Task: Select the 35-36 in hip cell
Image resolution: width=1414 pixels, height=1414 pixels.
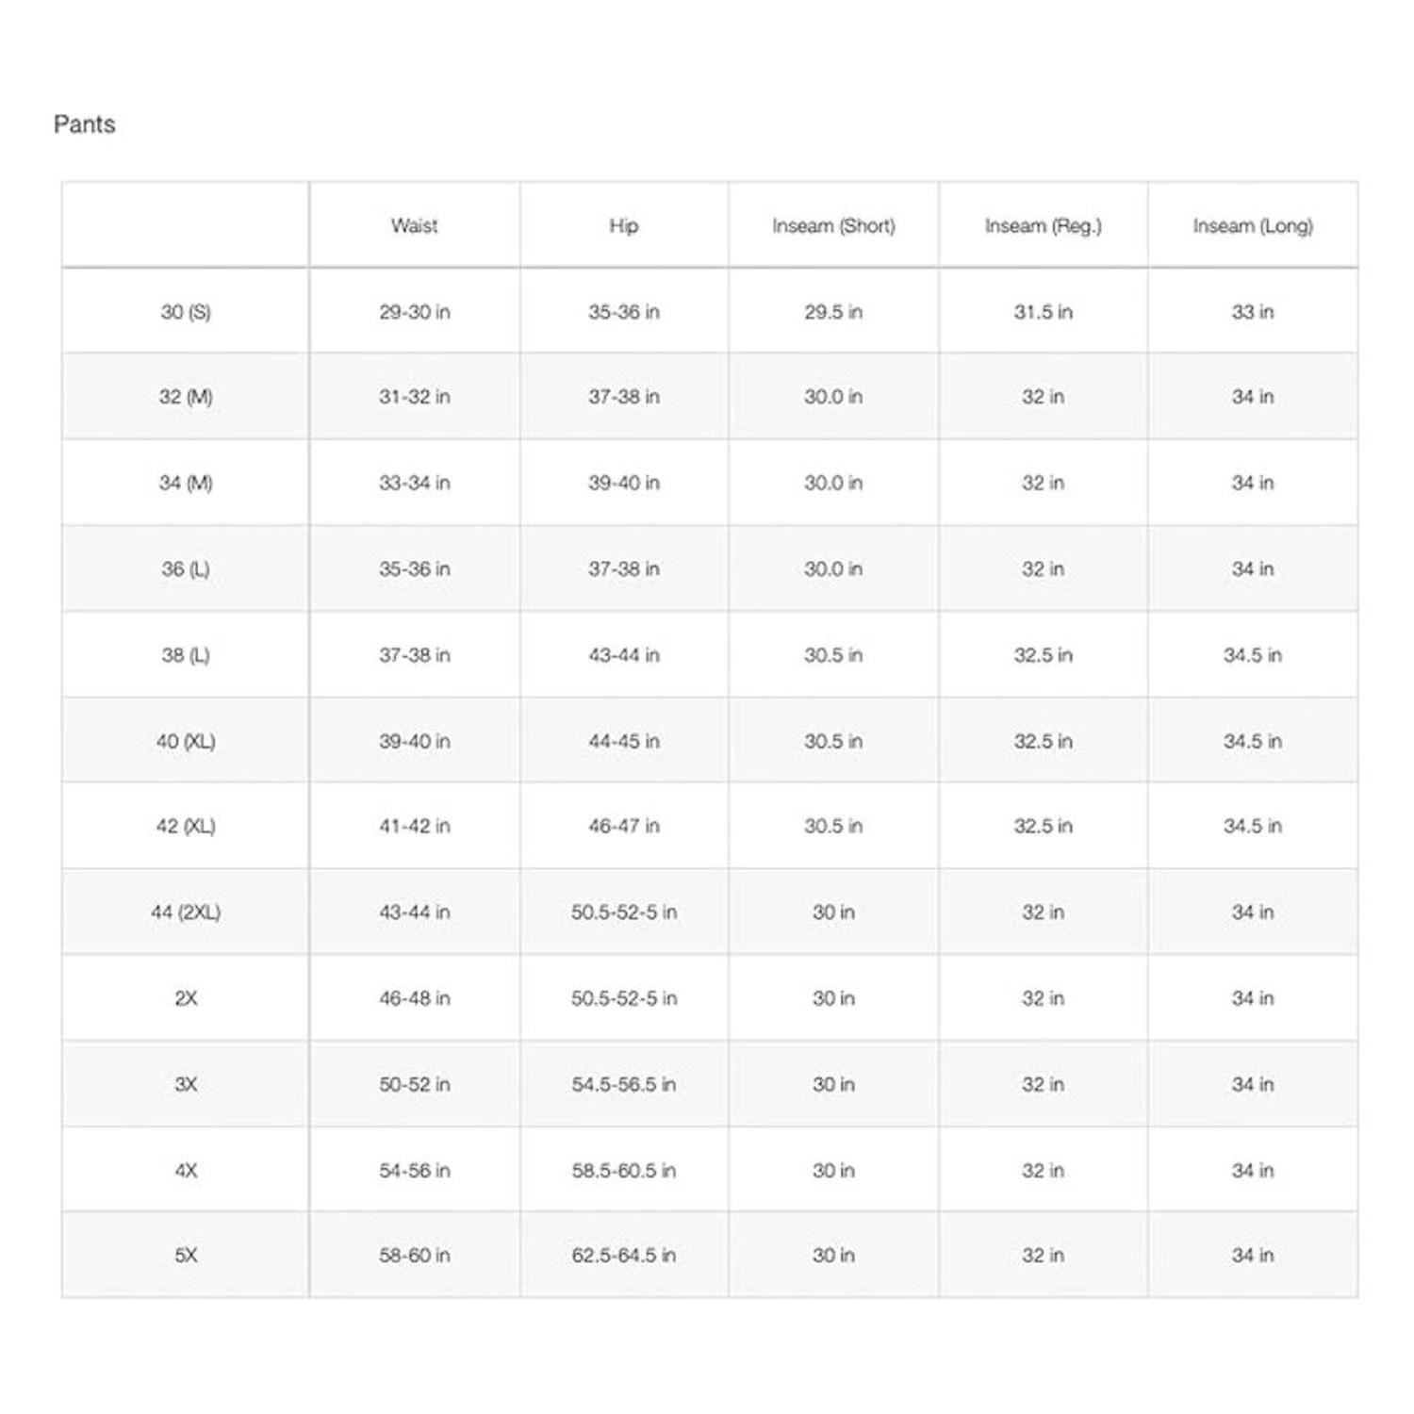Action: tap(623, 312)
